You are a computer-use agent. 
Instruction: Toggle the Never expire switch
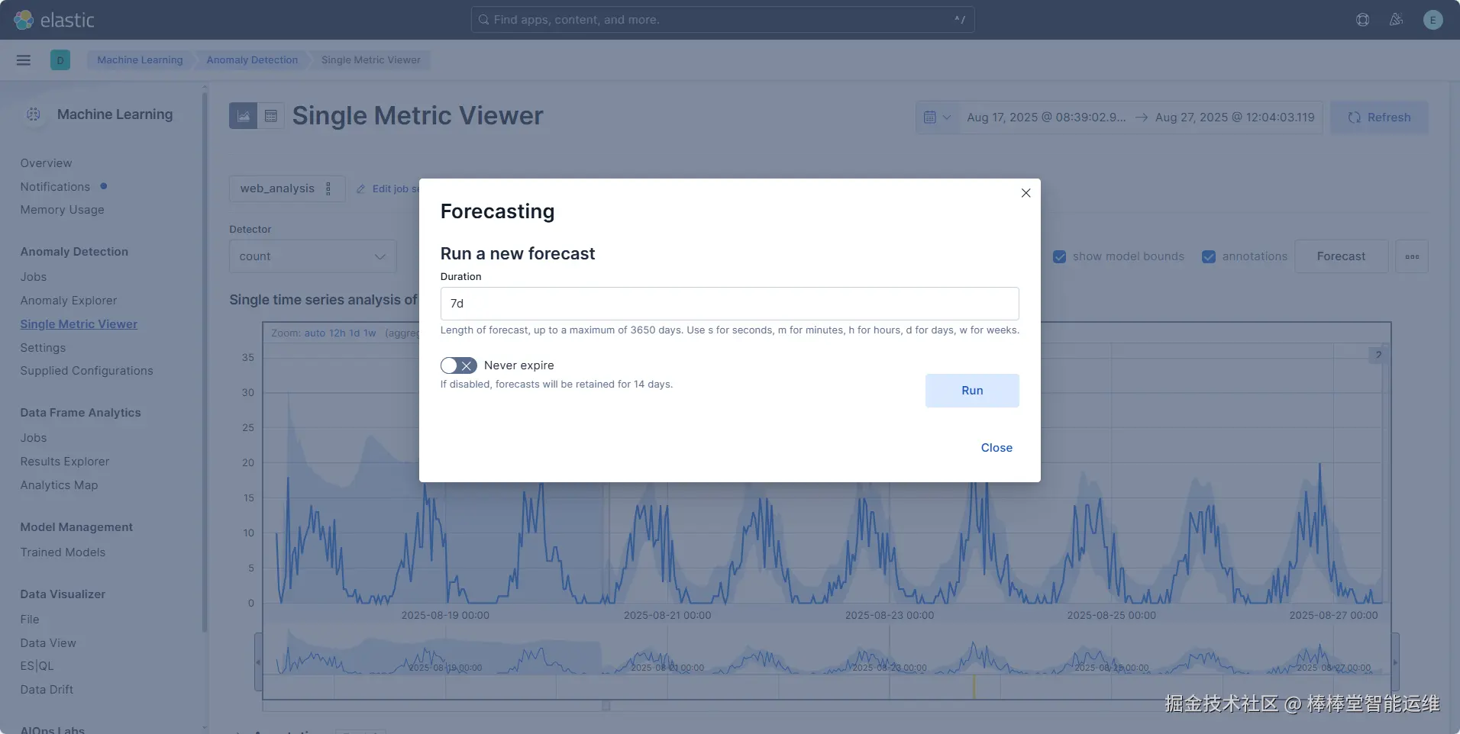[x=459, y=365]
